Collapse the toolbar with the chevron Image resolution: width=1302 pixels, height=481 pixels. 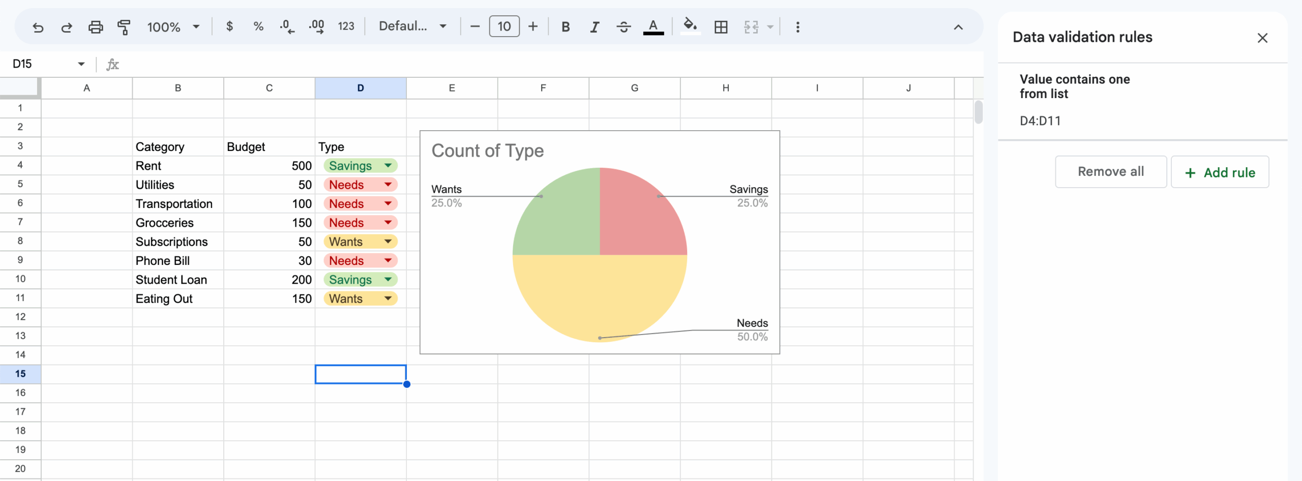pos(958,27)
